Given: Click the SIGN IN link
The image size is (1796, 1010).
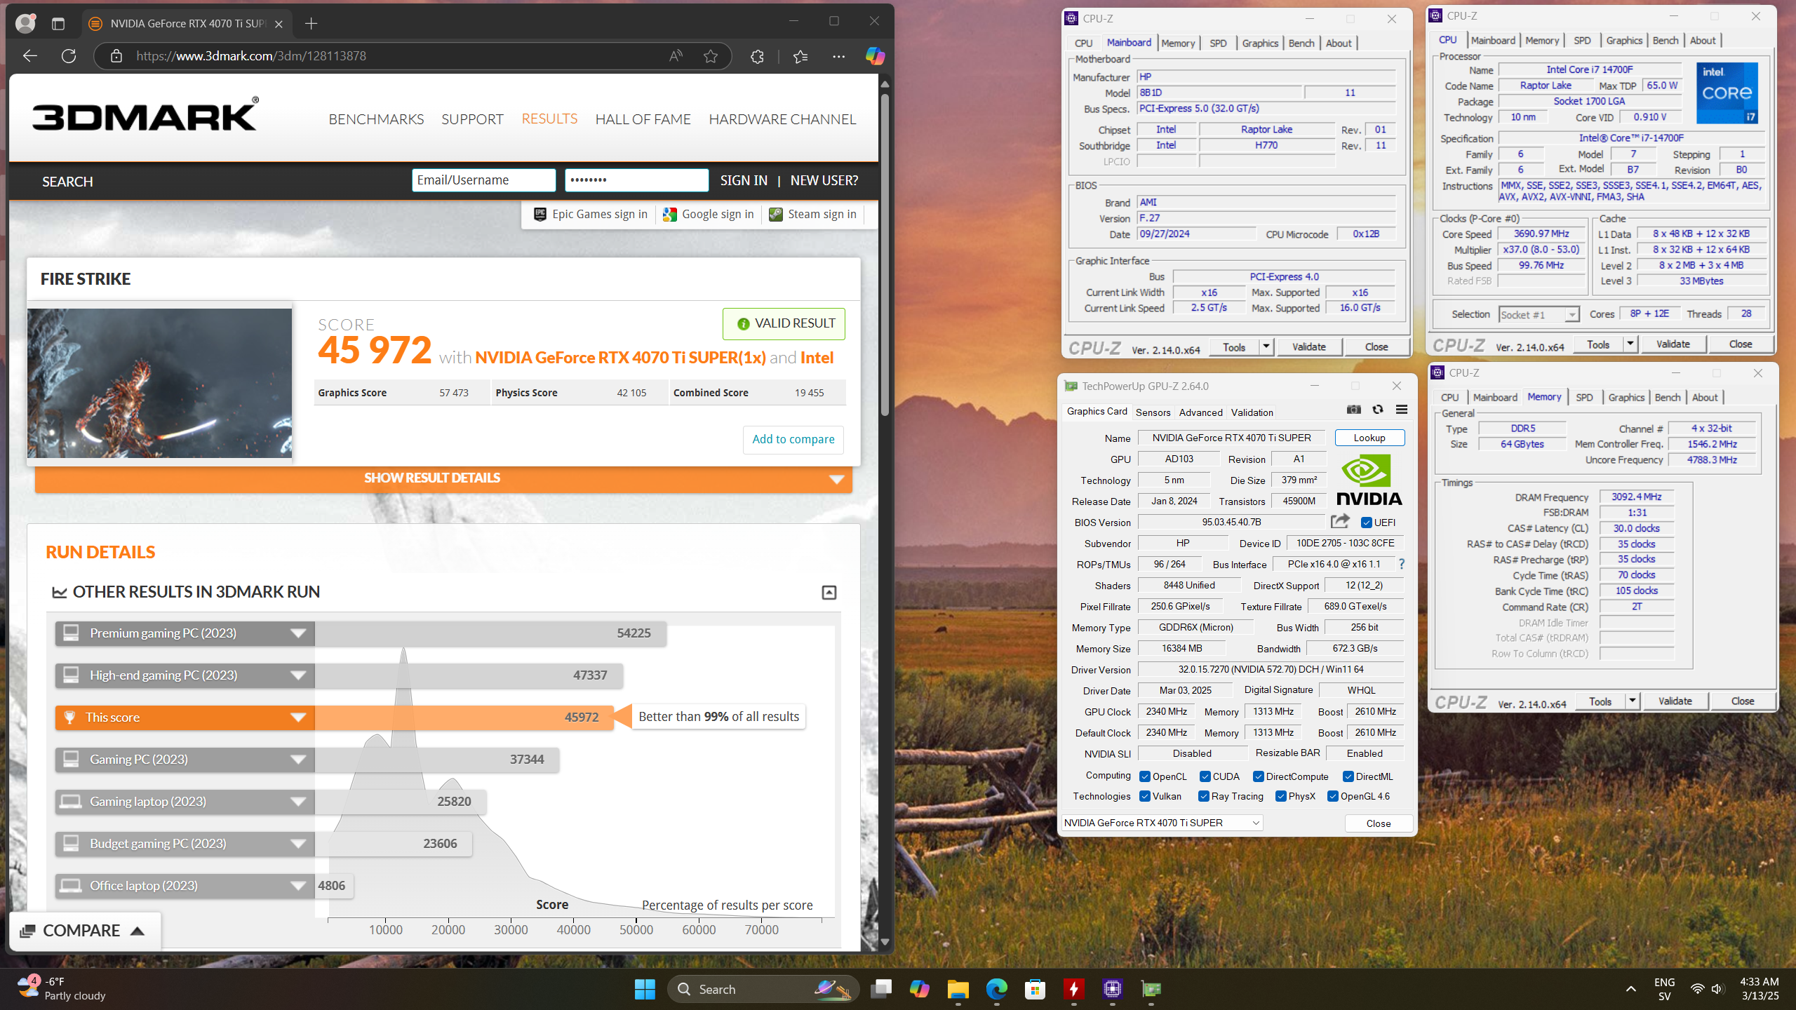Looking at the screenshot, I should click(744, 180).
